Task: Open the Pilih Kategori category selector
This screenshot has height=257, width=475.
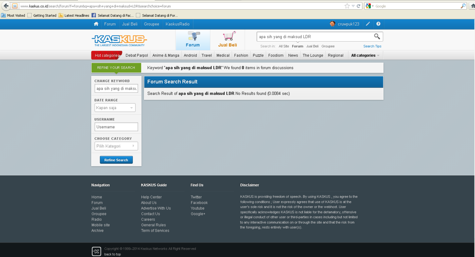Action: click(x=116, y=146)
